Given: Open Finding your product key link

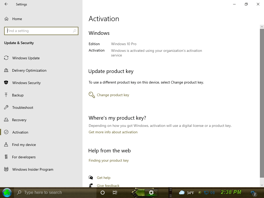Looking at the screenshot, I should [x=109, y=160].
